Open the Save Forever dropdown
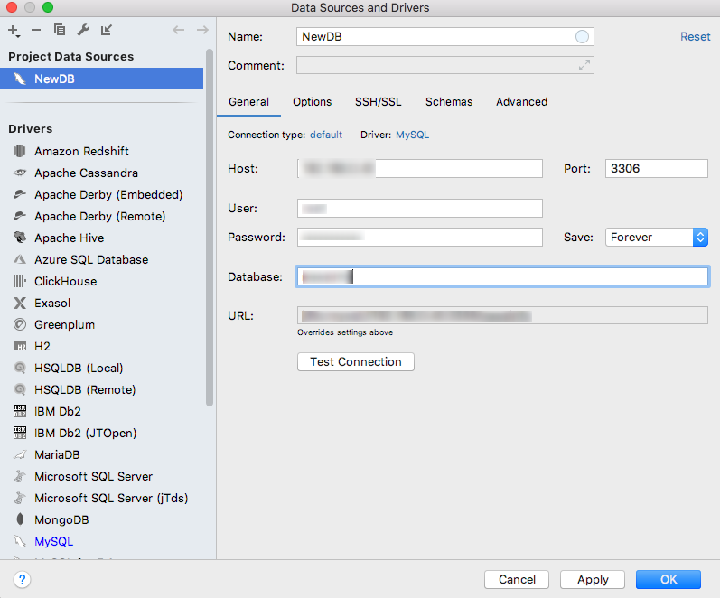Image resolution: width=720 pixels, height=598 pixels. tap(656, 237)
